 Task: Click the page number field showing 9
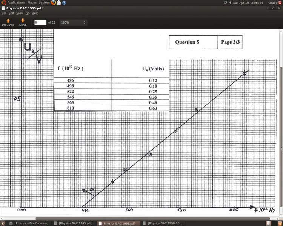click(40, 23)
